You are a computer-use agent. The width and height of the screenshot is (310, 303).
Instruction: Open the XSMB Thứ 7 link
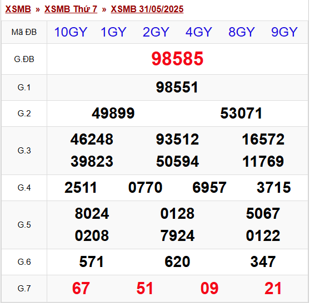pos(71,9)
